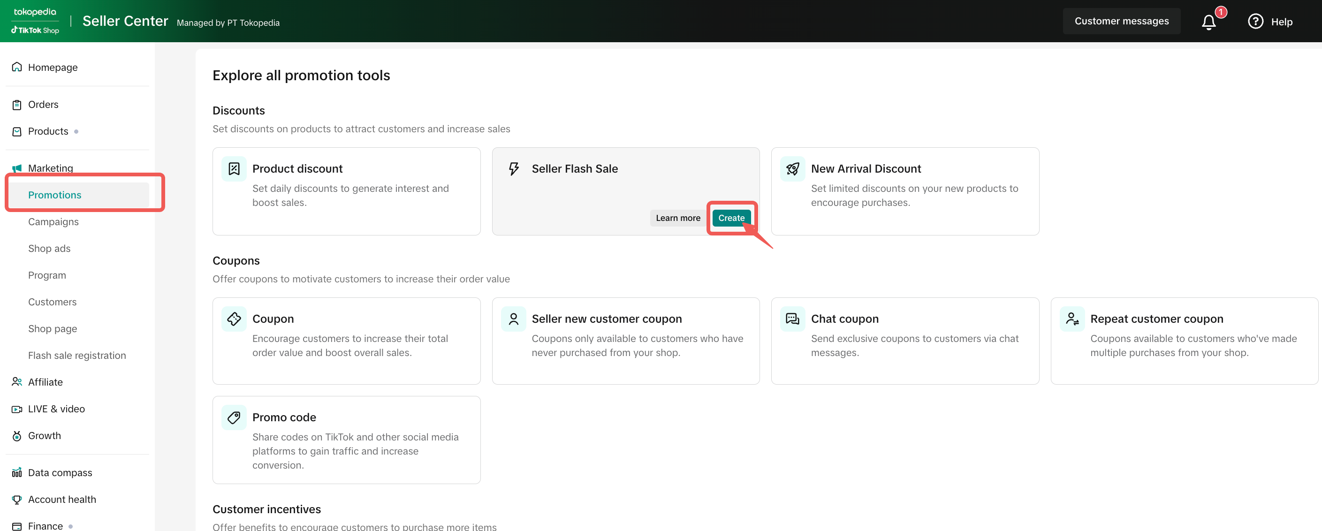1322x531 pixels.
Task: Click the Repeat customer coupon icon
Action: (x=1071, y=319)
